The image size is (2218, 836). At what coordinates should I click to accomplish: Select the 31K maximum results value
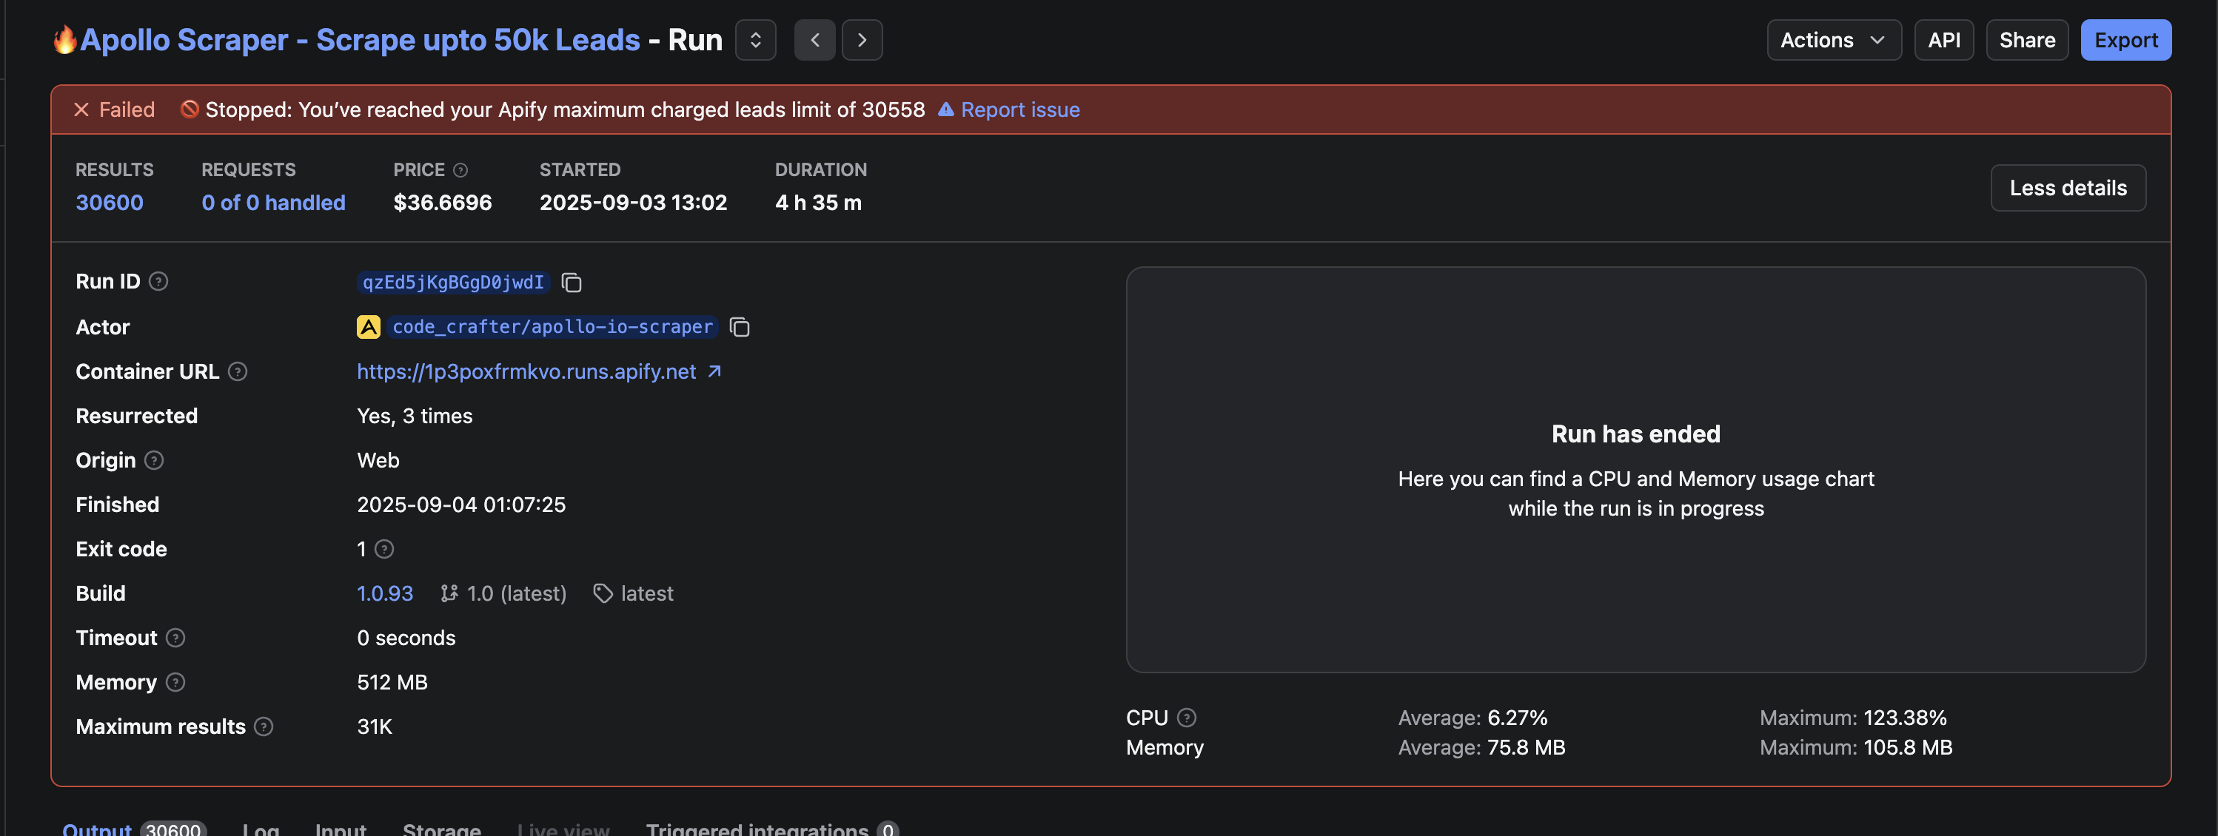click(x=375, y=727)
